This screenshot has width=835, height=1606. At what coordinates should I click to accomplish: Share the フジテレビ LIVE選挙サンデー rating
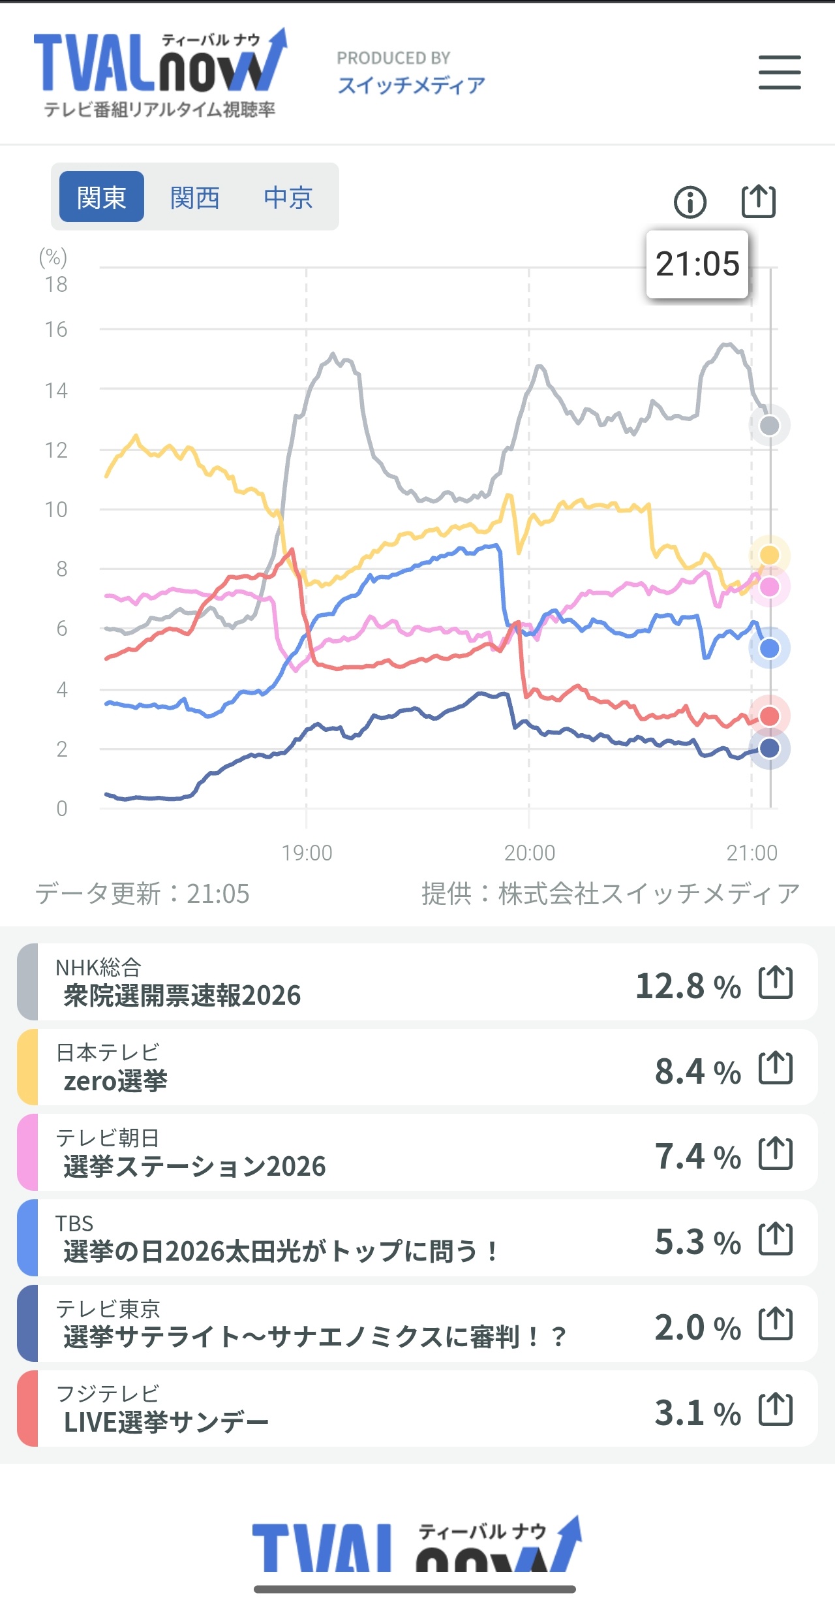pos(776,1409)
